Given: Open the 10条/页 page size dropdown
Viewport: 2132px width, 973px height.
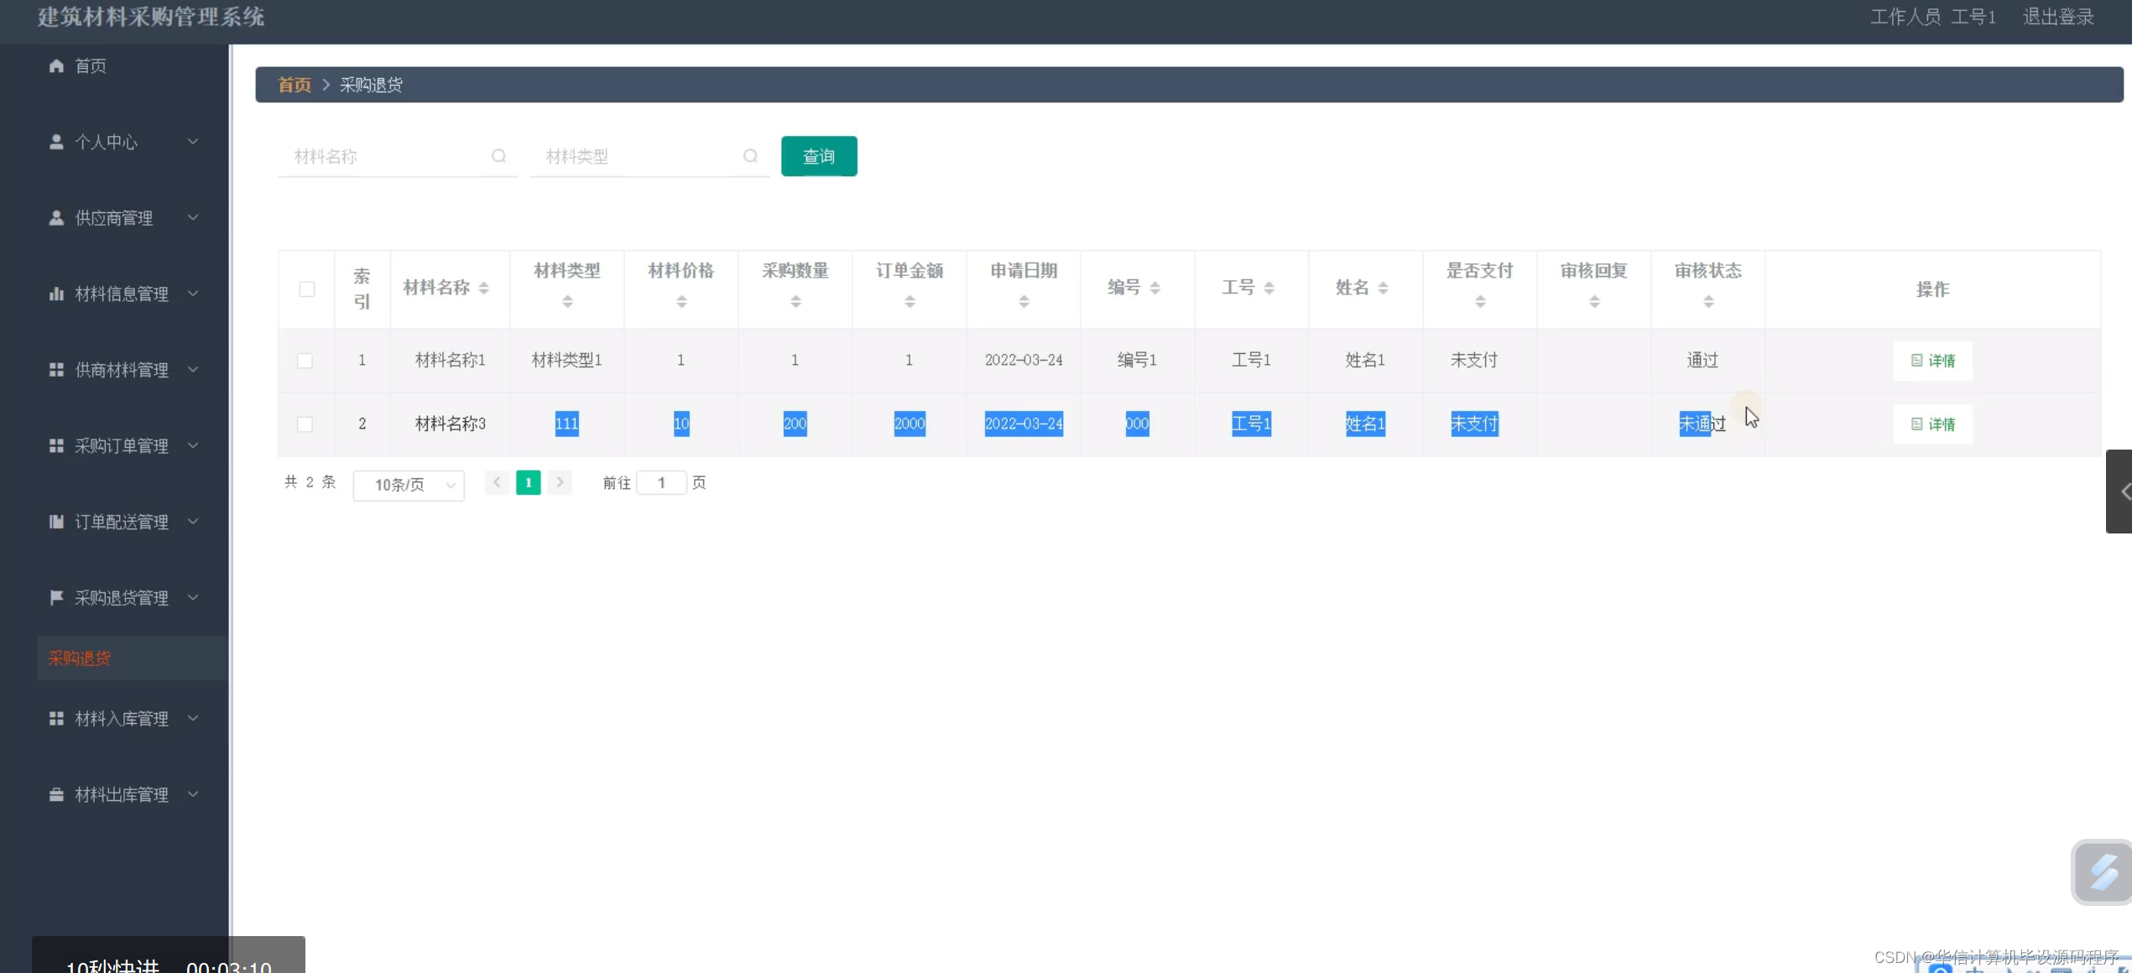Looking at the screenshot, I should 409,485.
